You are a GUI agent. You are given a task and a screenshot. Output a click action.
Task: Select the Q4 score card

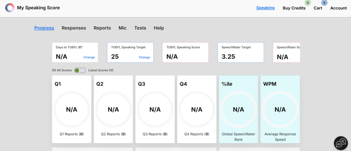point(196,109)
